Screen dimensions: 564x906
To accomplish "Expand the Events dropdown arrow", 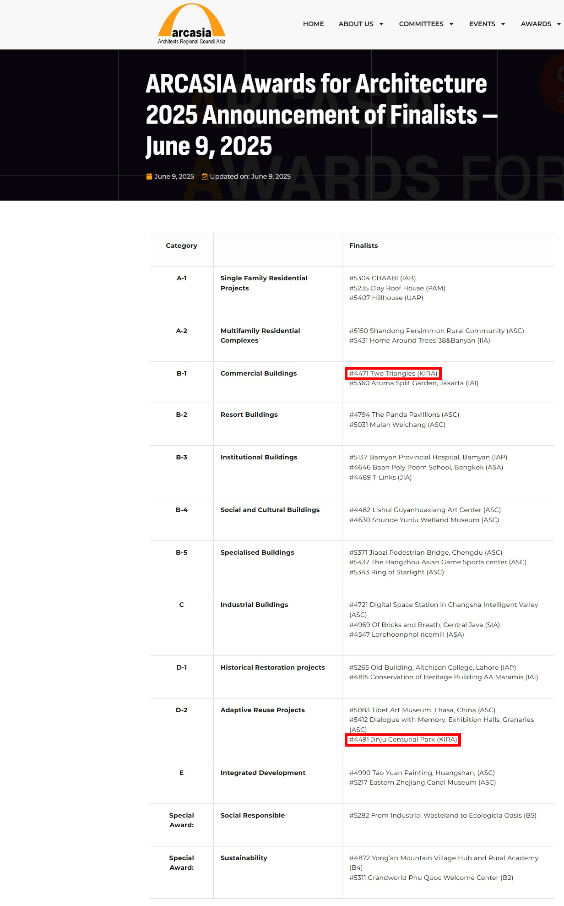I will pyautogui.click(x=503, y=24).
